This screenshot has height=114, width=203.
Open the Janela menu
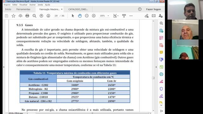40,5
